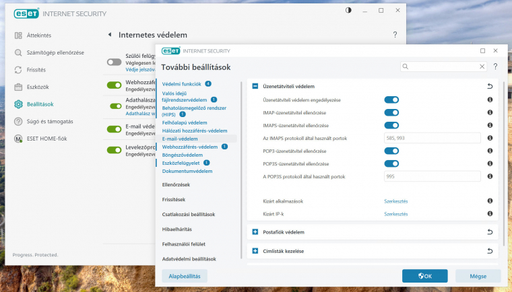Open Valós idejű fájlrendszervédelem settings

[x=185, y=97]
